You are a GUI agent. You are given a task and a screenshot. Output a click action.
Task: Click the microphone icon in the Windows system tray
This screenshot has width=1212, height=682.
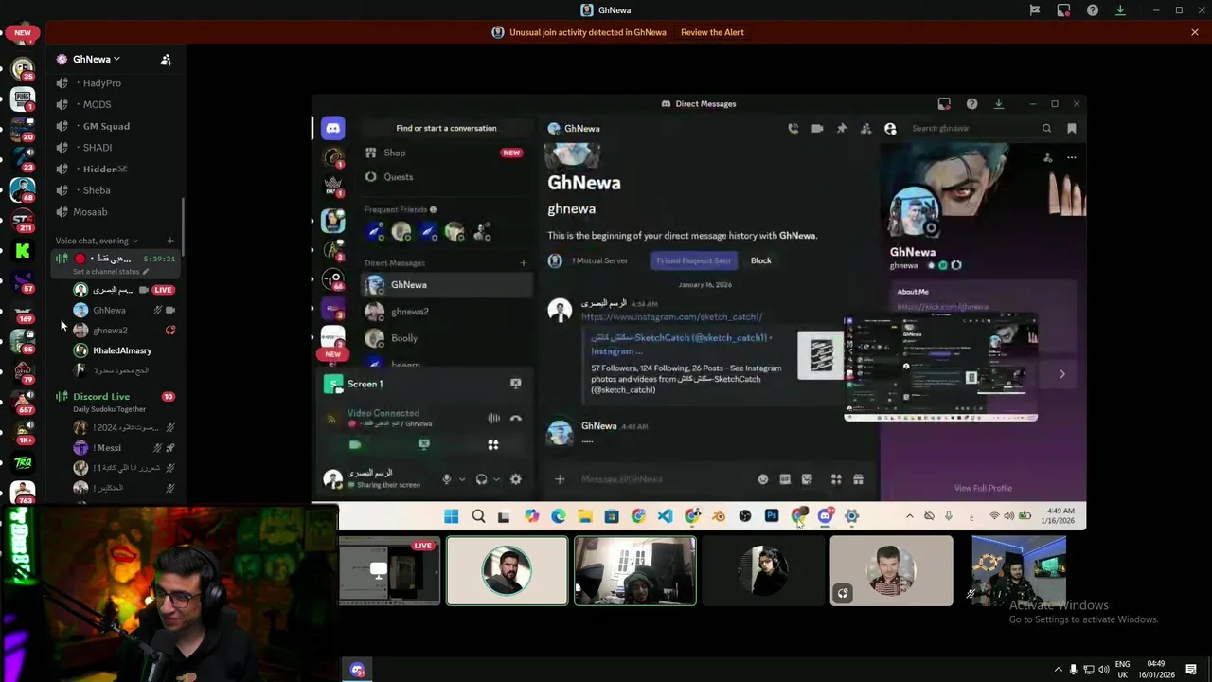[1073, 670]
